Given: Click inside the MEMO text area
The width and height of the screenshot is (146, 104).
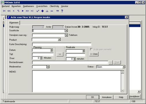Looking at the screenshot, I should pyautogui.click(x=77, y=81).
